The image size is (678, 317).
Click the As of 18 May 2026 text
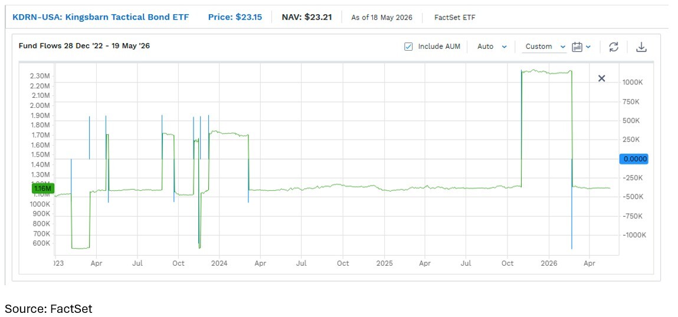[x=382, y=18]
